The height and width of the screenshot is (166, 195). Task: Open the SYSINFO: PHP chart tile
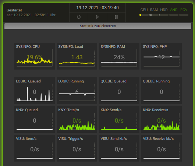[x=162, y=56]
